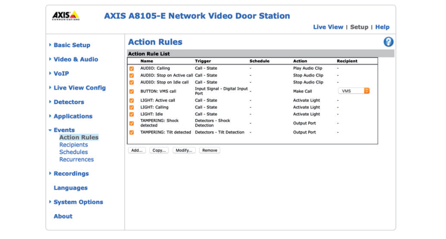Click the Trigger column header
The height and width of the screenshot is (239, 446).
point(203,61)
